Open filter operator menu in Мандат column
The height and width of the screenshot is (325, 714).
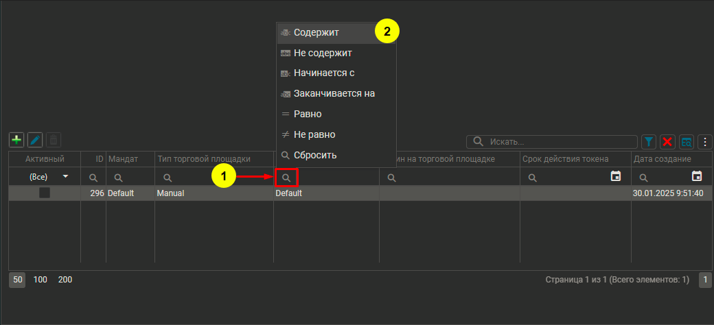coord(118,178)
